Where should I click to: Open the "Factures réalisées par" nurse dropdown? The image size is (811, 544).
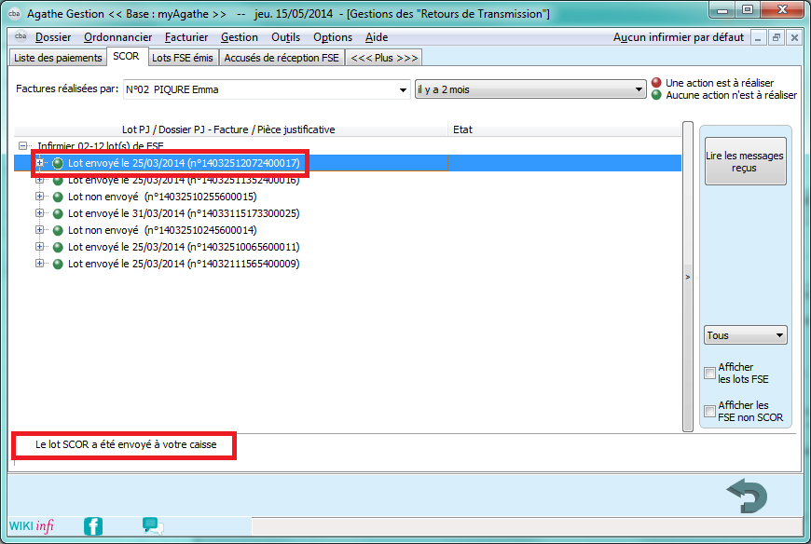click(x=267, y=89)
